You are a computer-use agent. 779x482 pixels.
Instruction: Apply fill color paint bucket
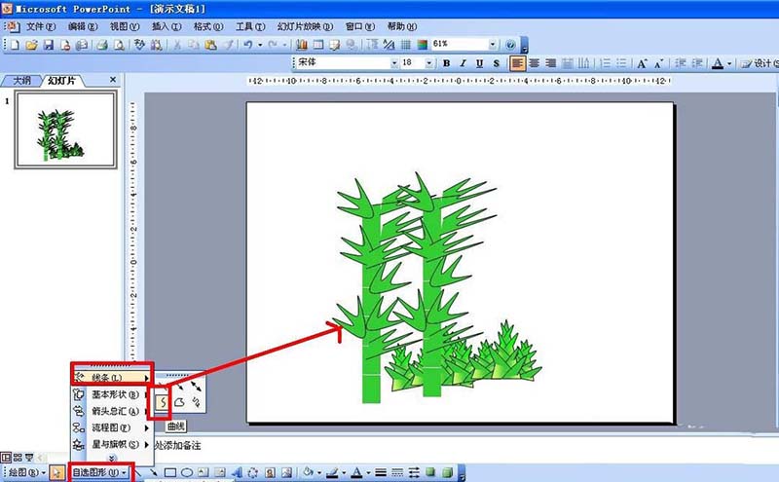(309, 472)
